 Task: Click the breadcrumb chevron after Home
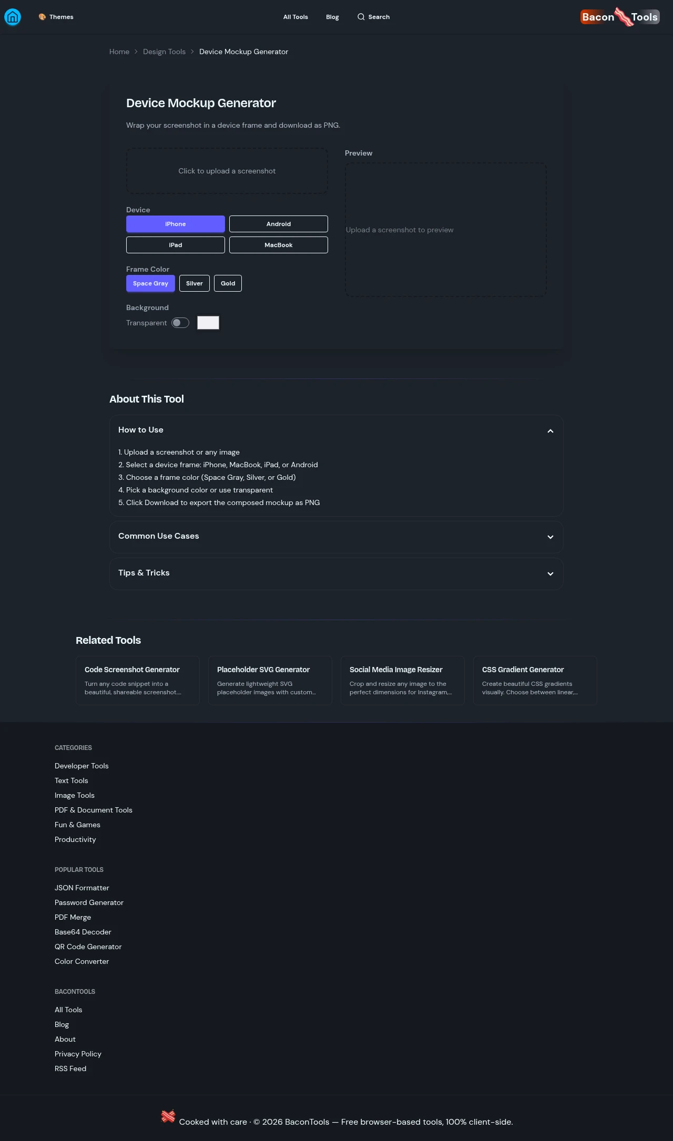click(x=136, y=52)
